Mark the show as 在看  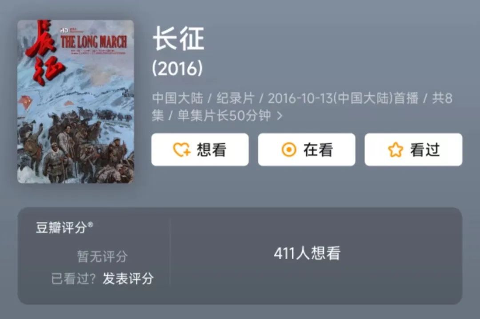coord(306,150)
